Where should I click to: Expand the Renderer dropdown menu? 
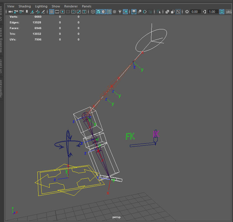point(71,6)
